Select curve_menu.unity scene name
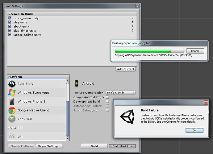 (x=26, y=18)
